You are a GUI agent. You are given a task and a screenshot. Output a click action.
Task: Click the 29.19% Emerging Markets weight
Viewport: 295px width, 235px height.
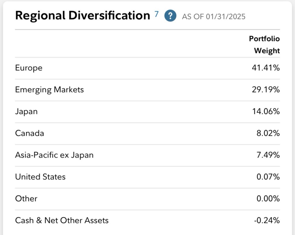click(x=266, y=90)
